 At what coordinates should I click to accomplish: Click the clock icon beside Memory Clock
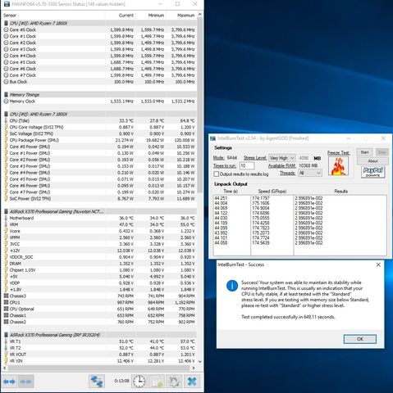tap(6, 102)
